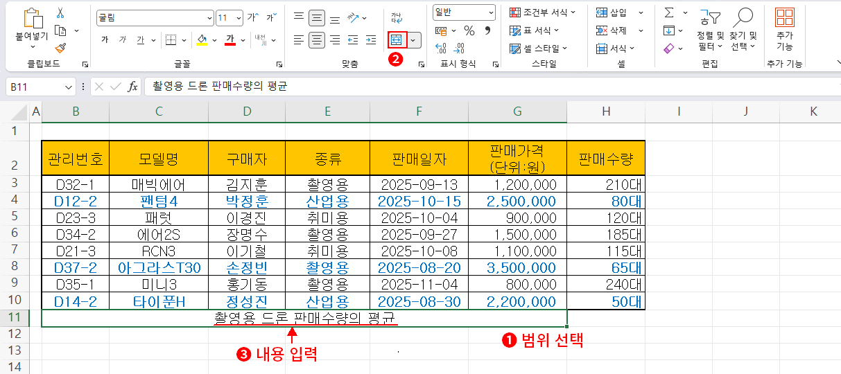The image size is (841, 374).
Task: Align text to top icon
Action: pyautogui.click(x=298, y=17)
